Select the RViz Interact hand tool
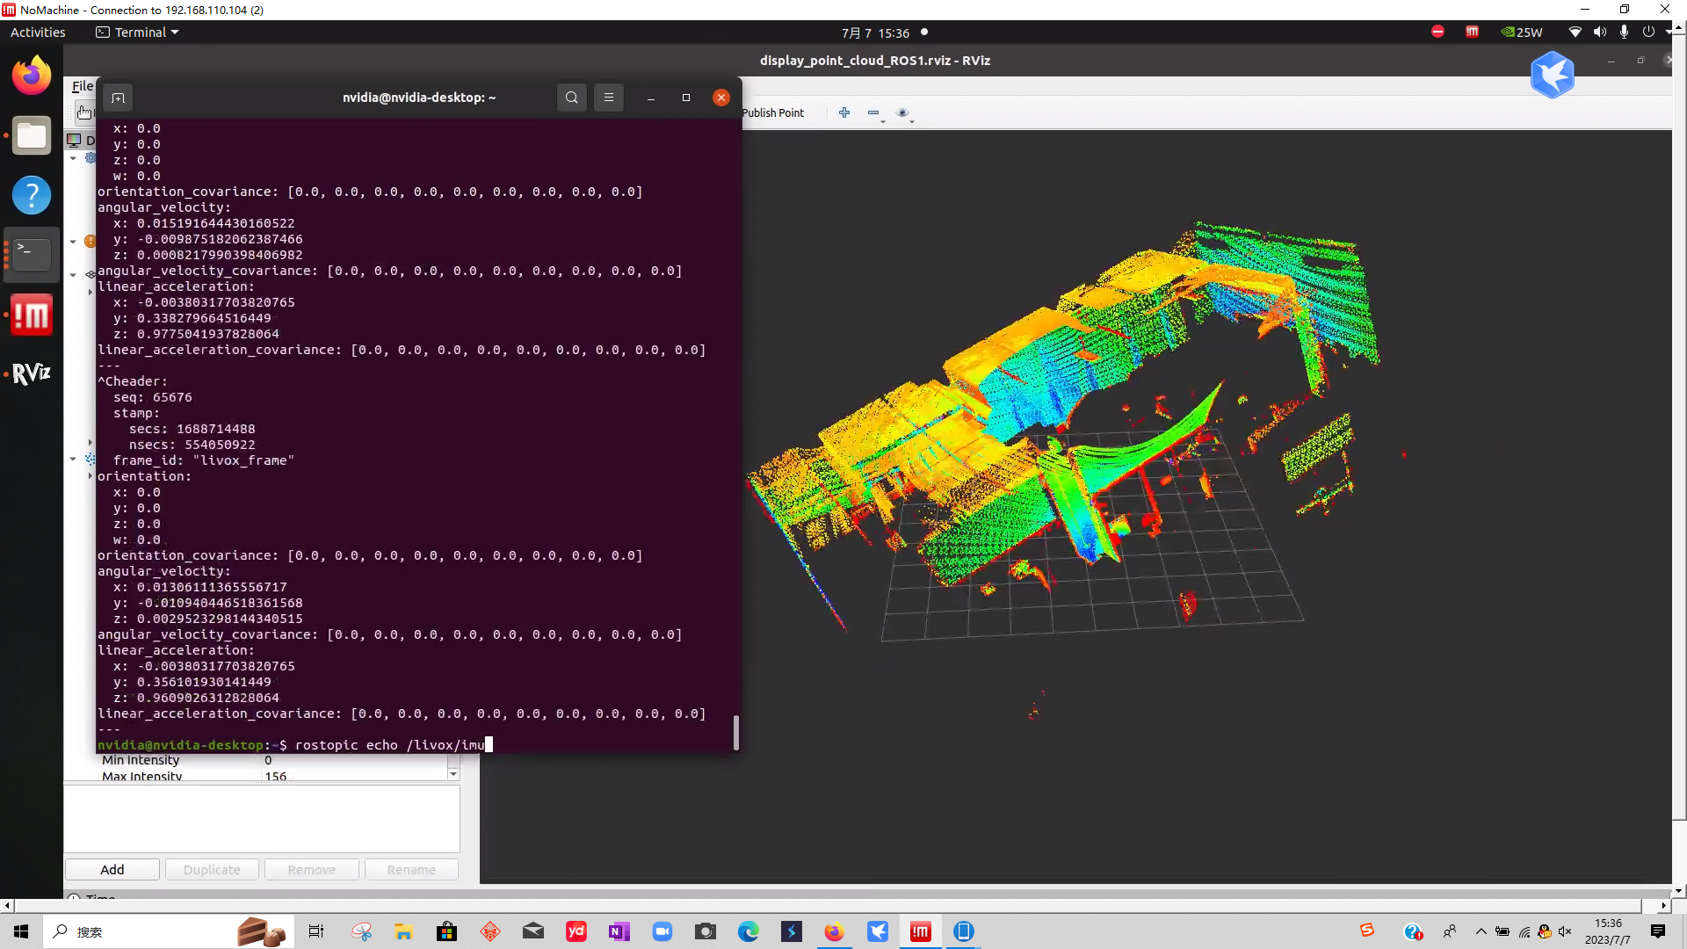1687x949 pixels. pos(83,112)
